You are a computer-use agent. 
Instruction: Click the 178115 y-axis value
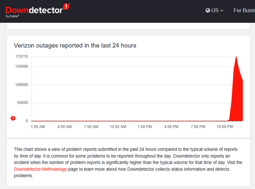click(22, 57)
